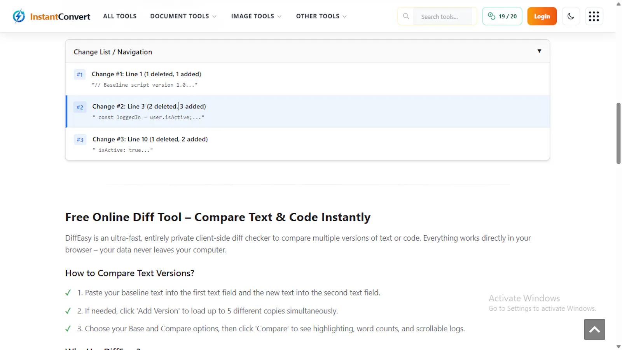622x350 pixels.
Task: Click the #1 change badge
Action: click(80, 74)
